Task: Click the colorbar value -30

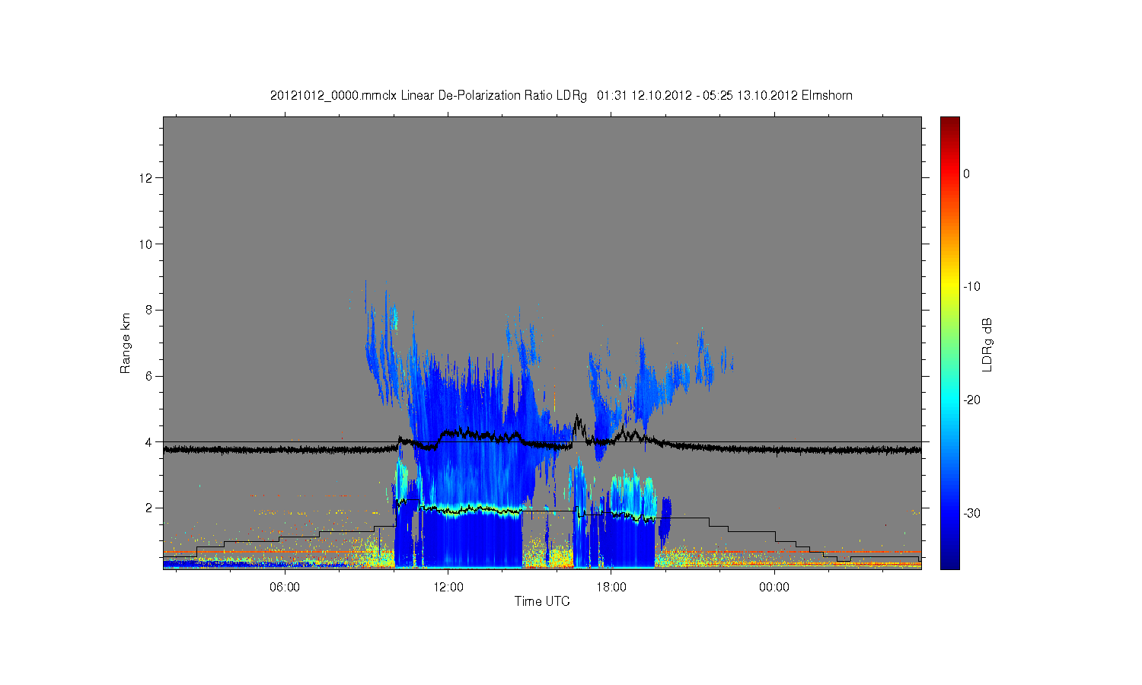Action: [971, 514]
